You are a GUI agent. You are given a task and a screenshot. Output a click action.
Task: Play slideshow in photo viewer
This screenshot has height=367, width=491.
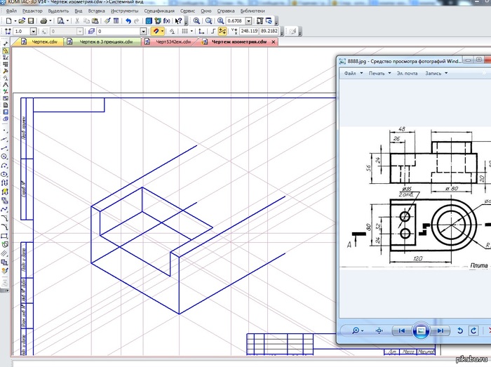click(419, 331)
